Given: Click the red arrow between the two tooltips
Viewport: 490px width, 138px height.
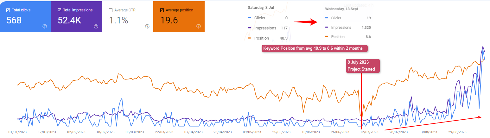Looking at the screenshot, I should pyautogui.click(x=305, y=22).
